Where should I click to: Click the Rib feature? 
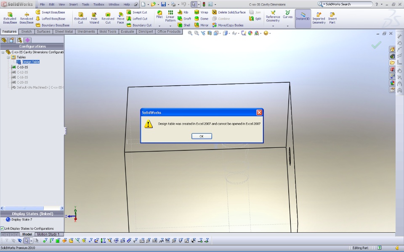[x=183, y=12]
